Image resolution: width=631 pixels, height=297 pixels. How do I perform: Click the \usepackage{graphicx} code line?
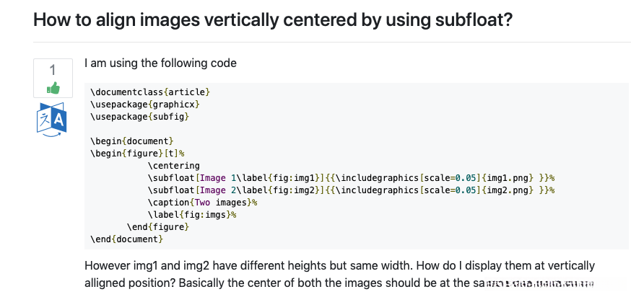tap(144, 105)
